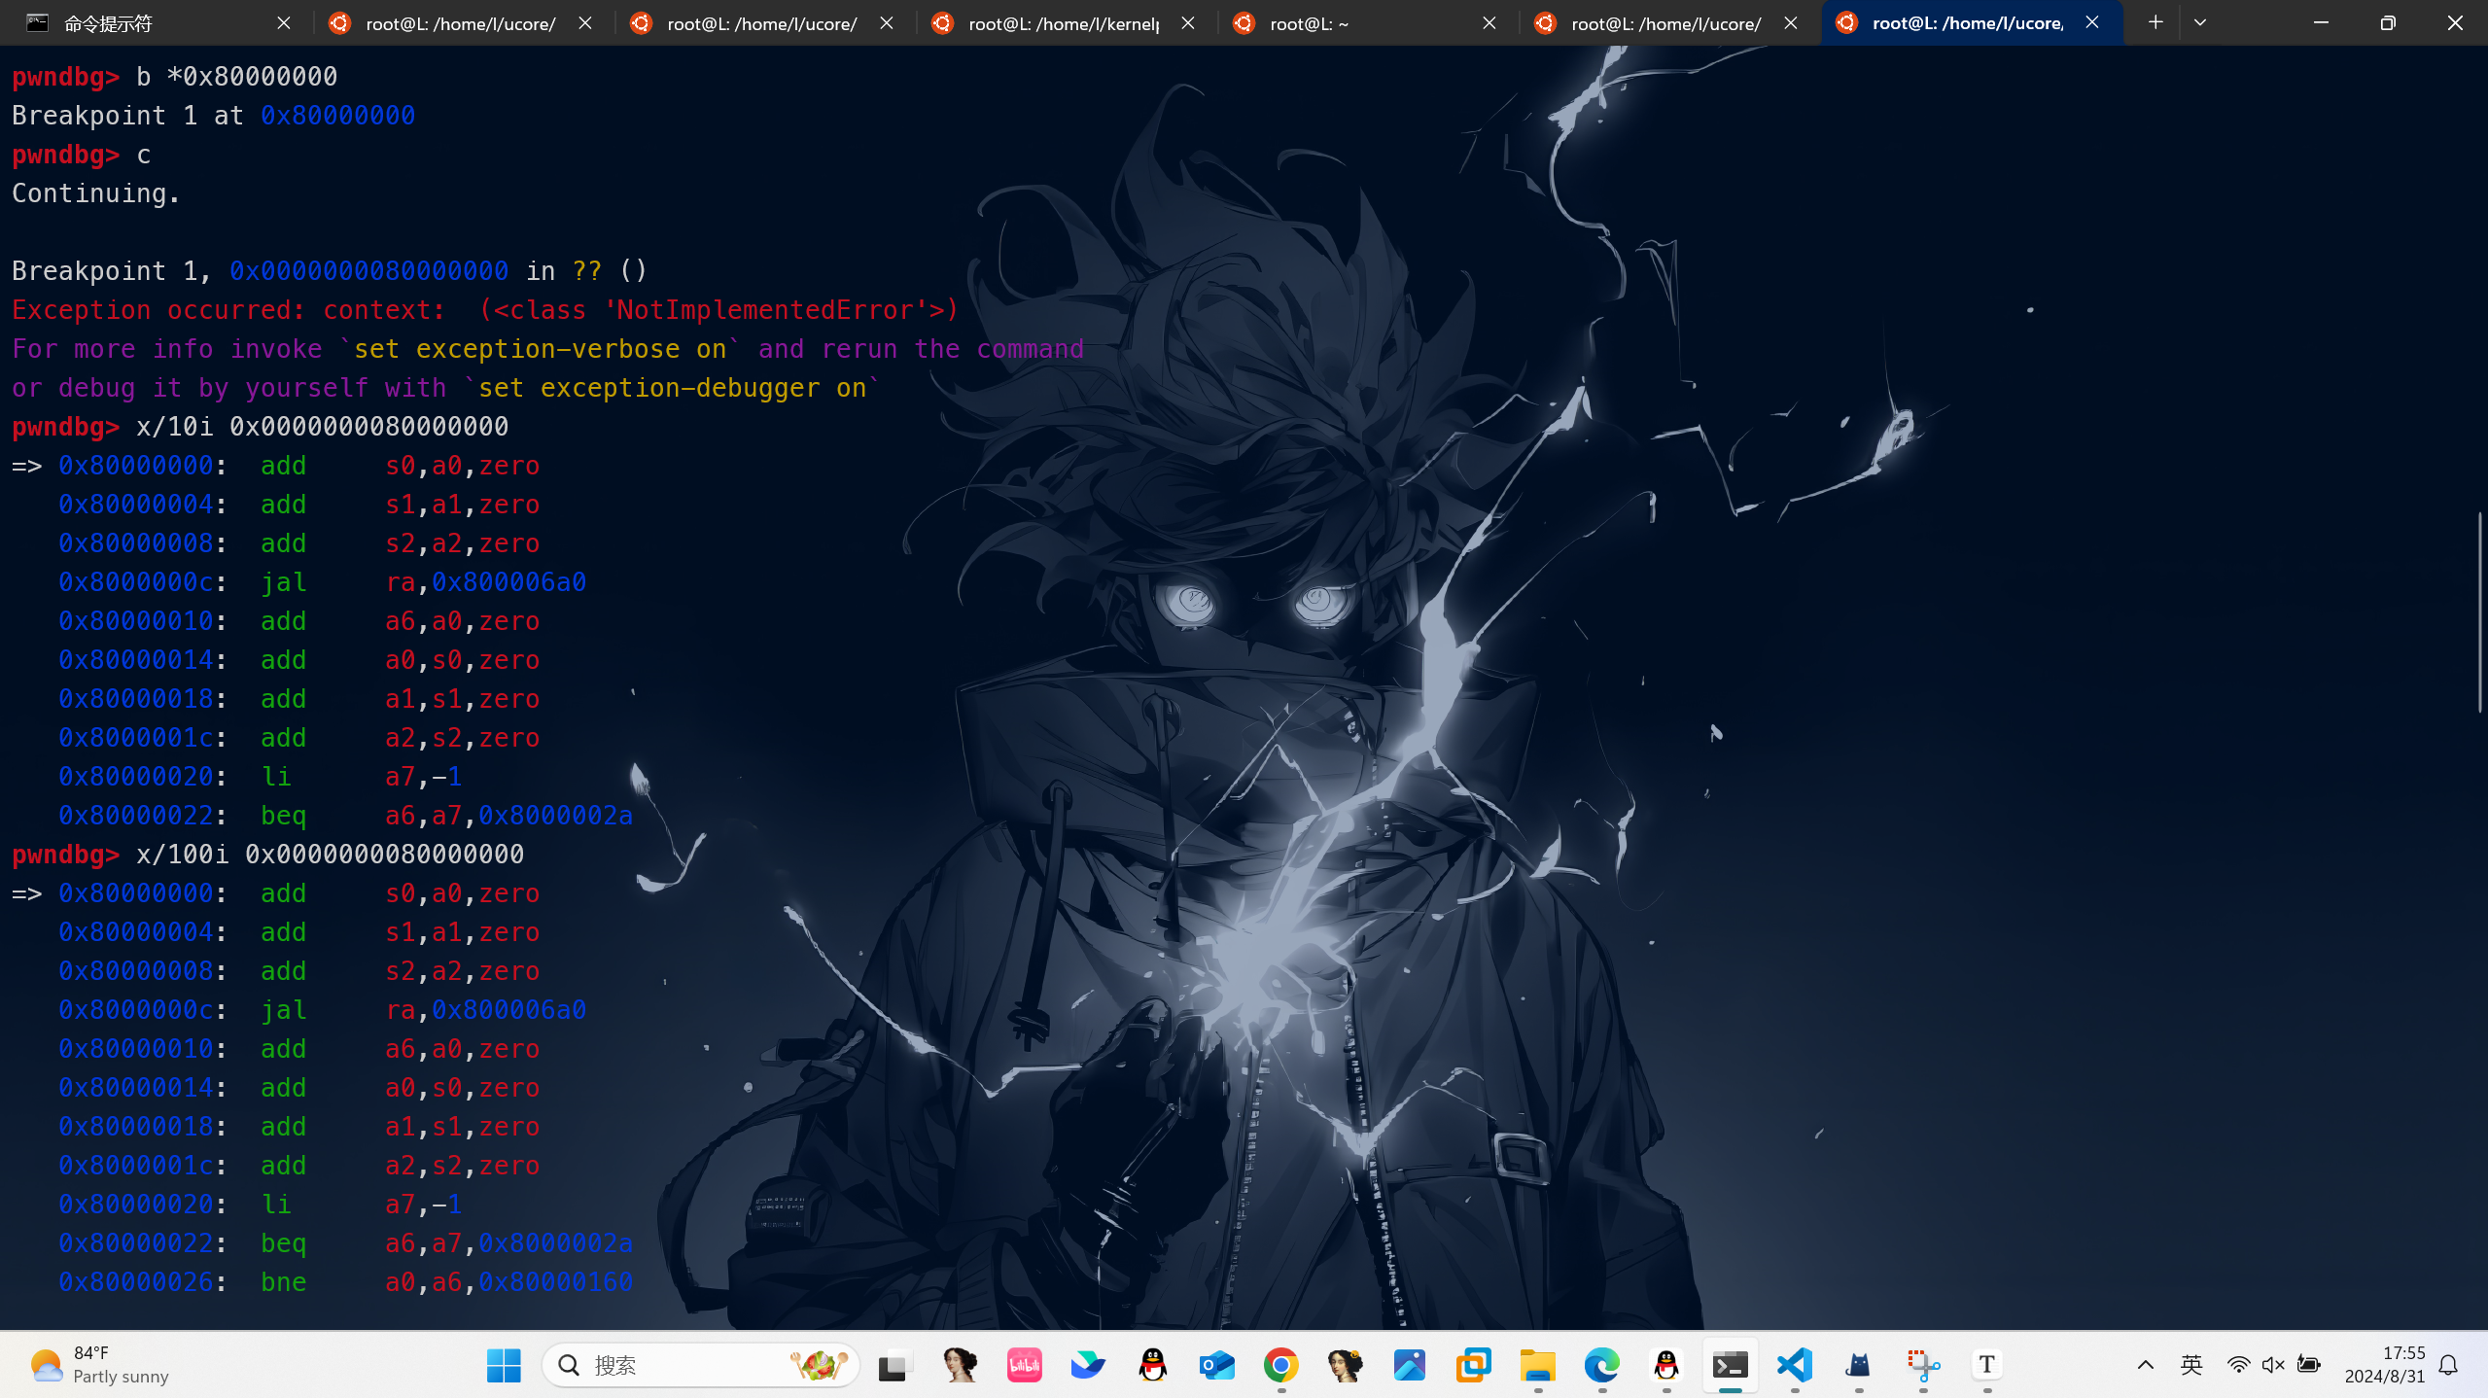Click the x/10i command line text
This screenshot has height=1398, width=2488.
coord(322,427)
